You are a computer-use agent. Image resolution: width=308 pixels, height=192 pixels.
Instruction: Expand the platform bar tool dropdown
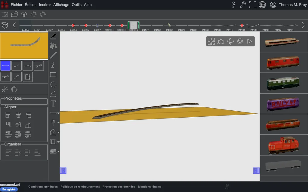pos(58,113)
